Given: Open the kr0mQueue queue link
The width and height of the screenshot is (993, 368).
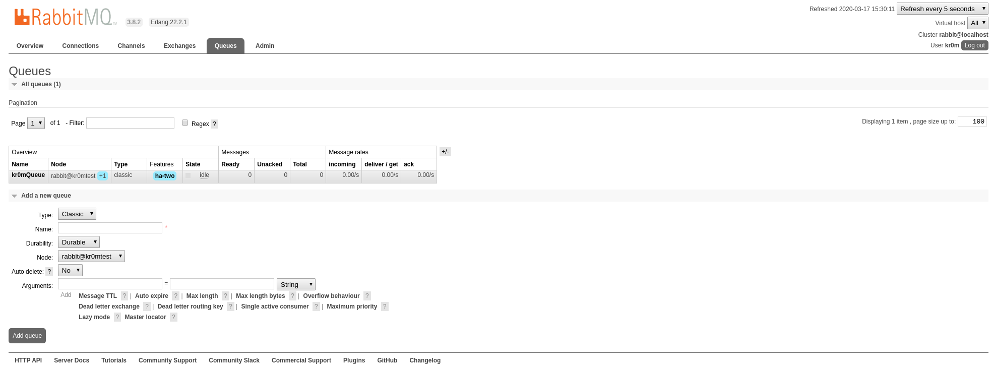Looking at the screenshot, I should (x=28, y=175).
